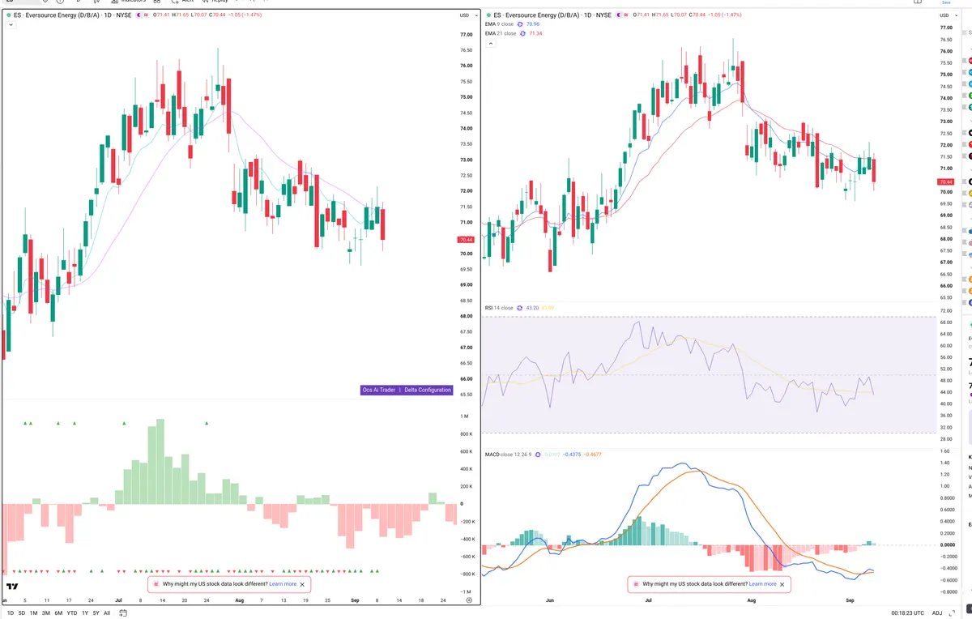
Task: Click the approximate-data icon beside right chart moon
Action: (x=625, y=15)
